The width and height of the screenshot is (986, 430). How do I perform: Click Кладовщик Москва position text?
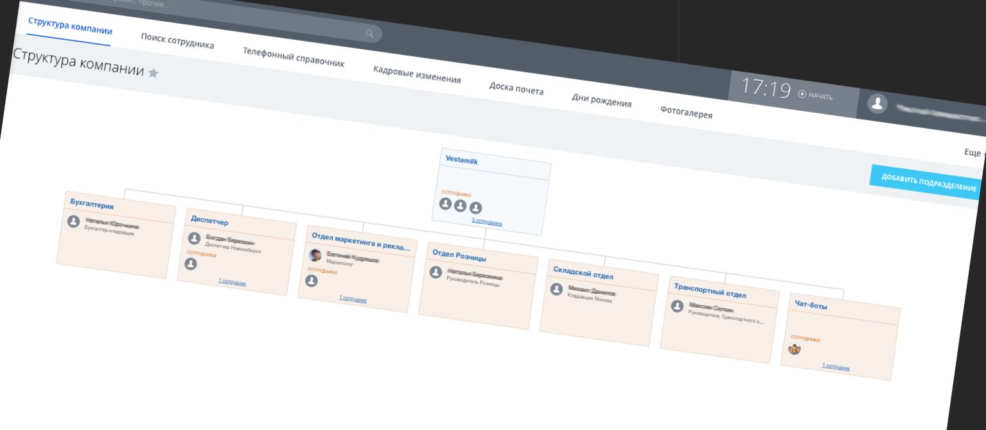click(x=589, y=297)
